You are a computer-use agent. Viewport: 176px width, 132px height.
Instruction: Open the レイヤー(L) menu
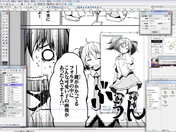point(41,1)
